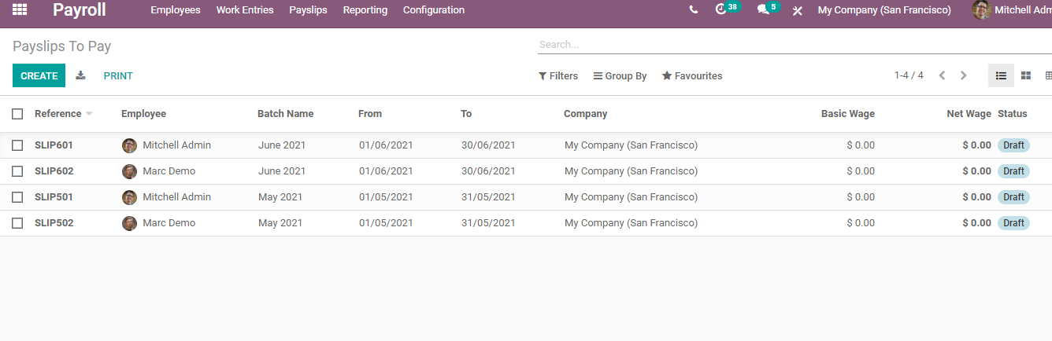Open the Work Entries menu
The image size is (1052, 341).
245,10
